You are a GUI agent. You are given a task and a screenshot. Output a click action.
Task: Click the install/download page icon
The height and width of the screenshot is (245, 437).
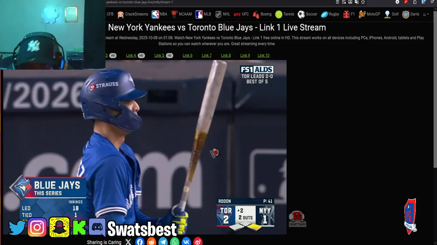point(350,2)
